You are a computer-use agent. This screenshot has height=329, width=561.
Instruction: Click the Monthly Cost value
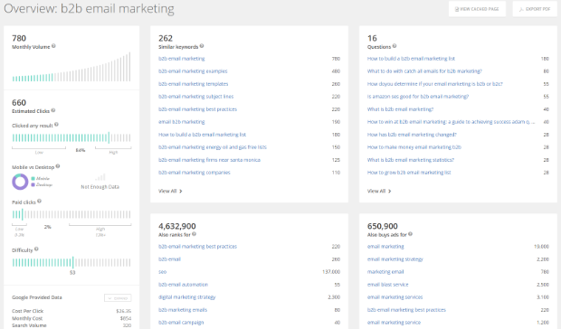coord(126,318)
